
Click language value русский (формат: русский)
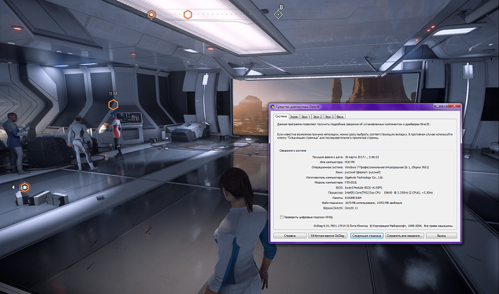(362, 173)
